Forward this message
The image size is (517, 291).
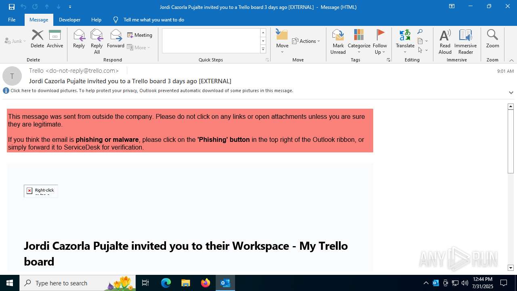click(116, 39)
